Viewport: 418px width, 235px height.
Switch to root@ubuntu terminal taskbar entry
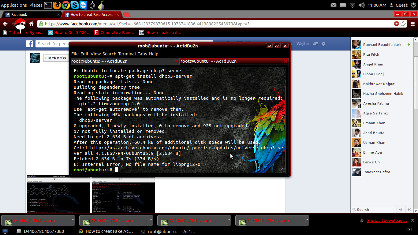point(168,231)
